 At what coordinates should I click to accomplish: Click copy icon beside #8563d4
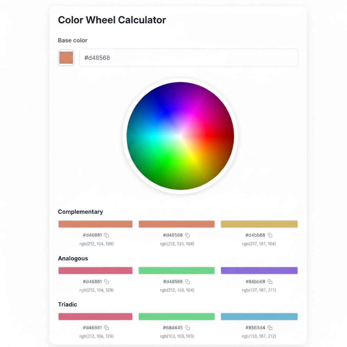coord(270,328)
